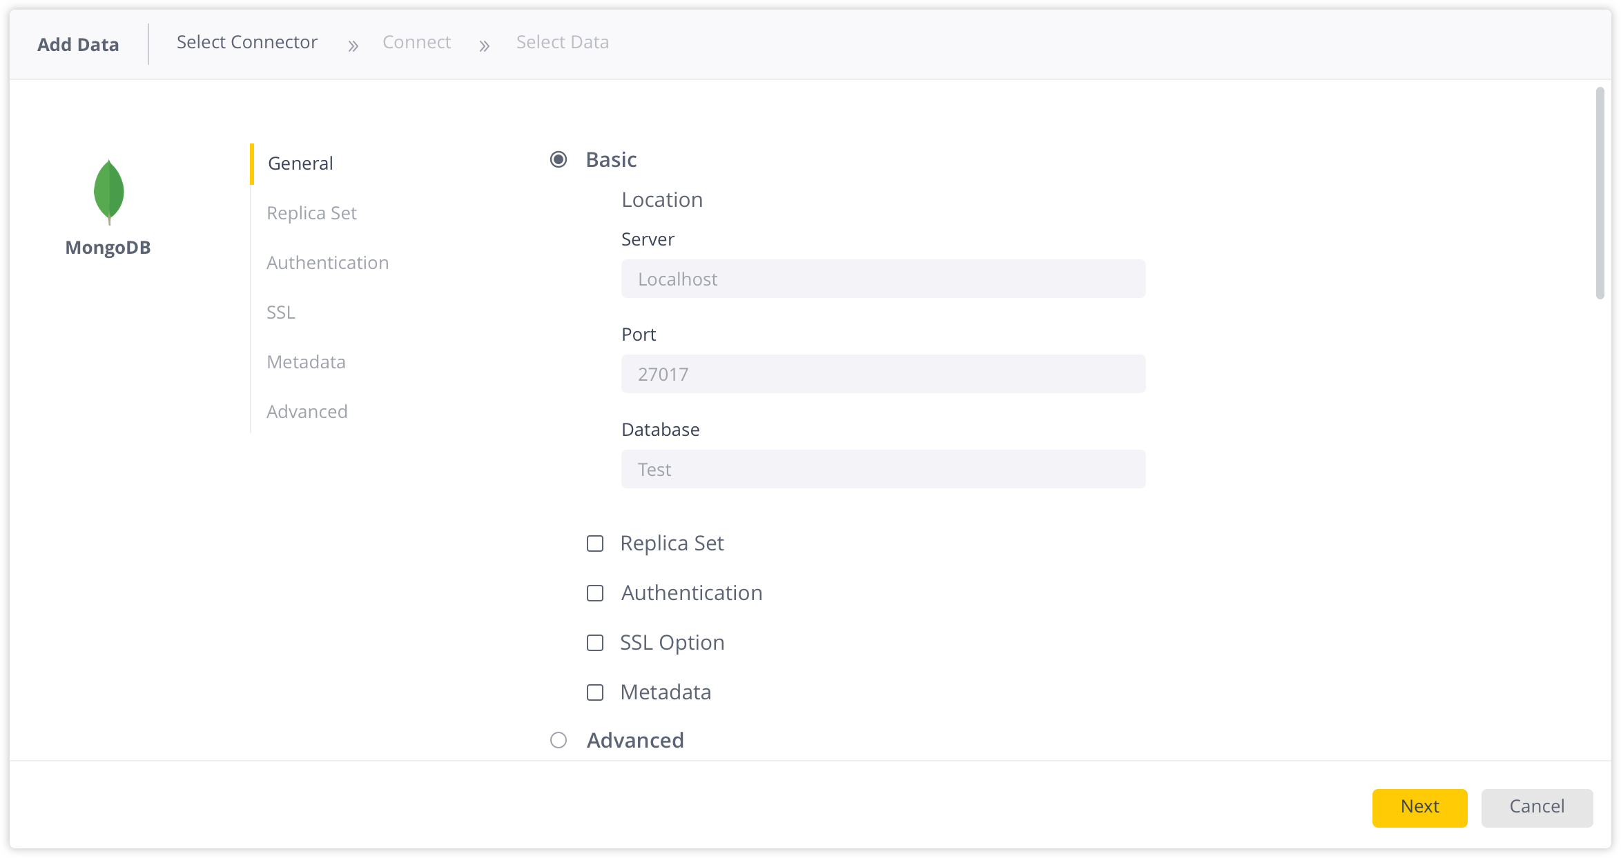Enable the Metadata checkbox

pyautogui.click(x=595, y=692)
